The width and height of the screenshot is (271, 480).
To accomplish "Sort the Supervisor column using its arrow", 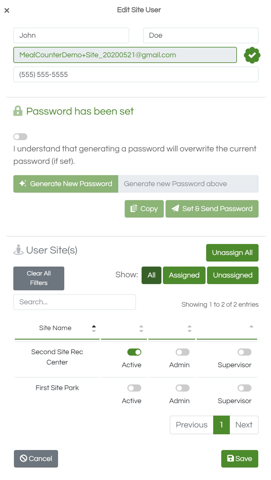I will click(x=251, y=327).
